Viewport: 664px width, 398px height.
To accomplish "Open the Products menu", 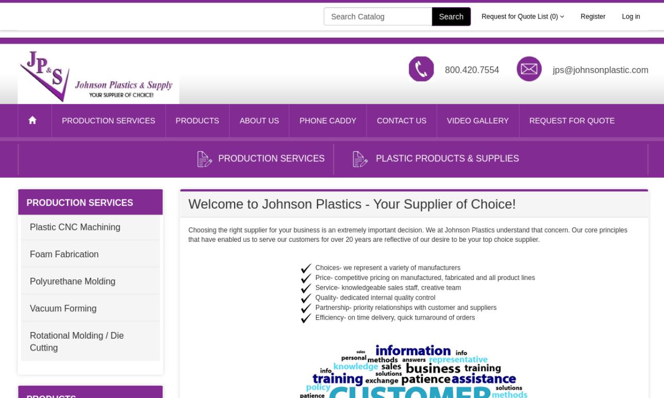I will [197, 120].
